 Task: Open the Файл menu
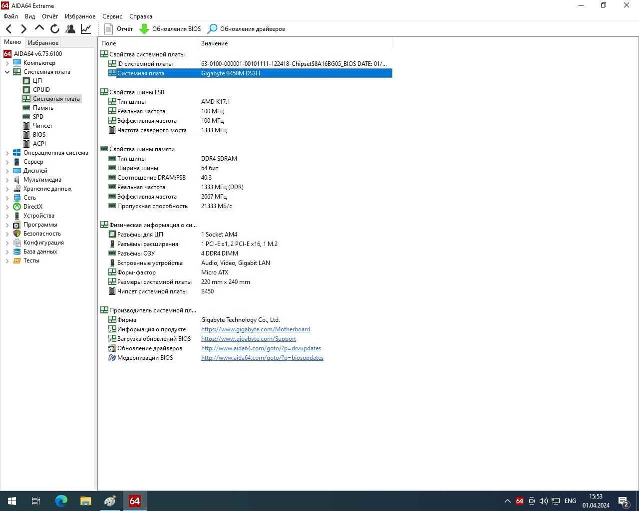(x=10, y=16)
